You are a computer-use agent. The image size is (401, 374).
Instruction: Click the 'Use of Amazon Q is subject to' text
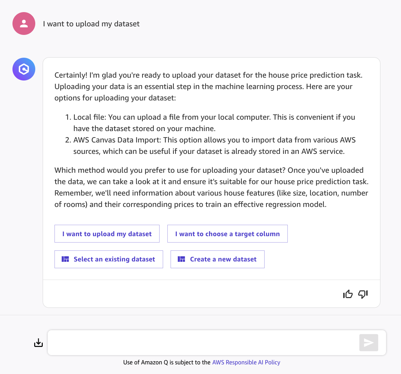(167, 363)
